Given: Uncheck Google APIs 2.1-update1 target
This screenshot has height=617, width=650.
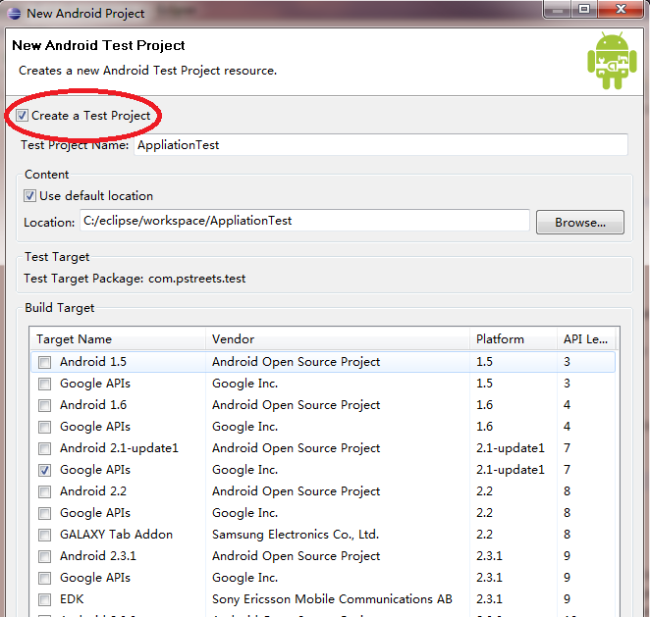Looking at the screenshot, I should [44, 470].
